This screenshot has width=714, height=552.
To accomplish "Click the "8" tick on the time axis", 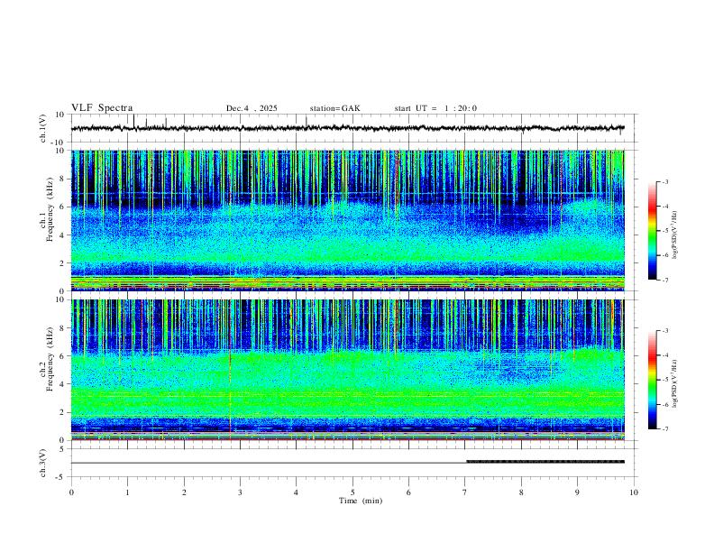I will pyautogui.click(x=521, y=492).
